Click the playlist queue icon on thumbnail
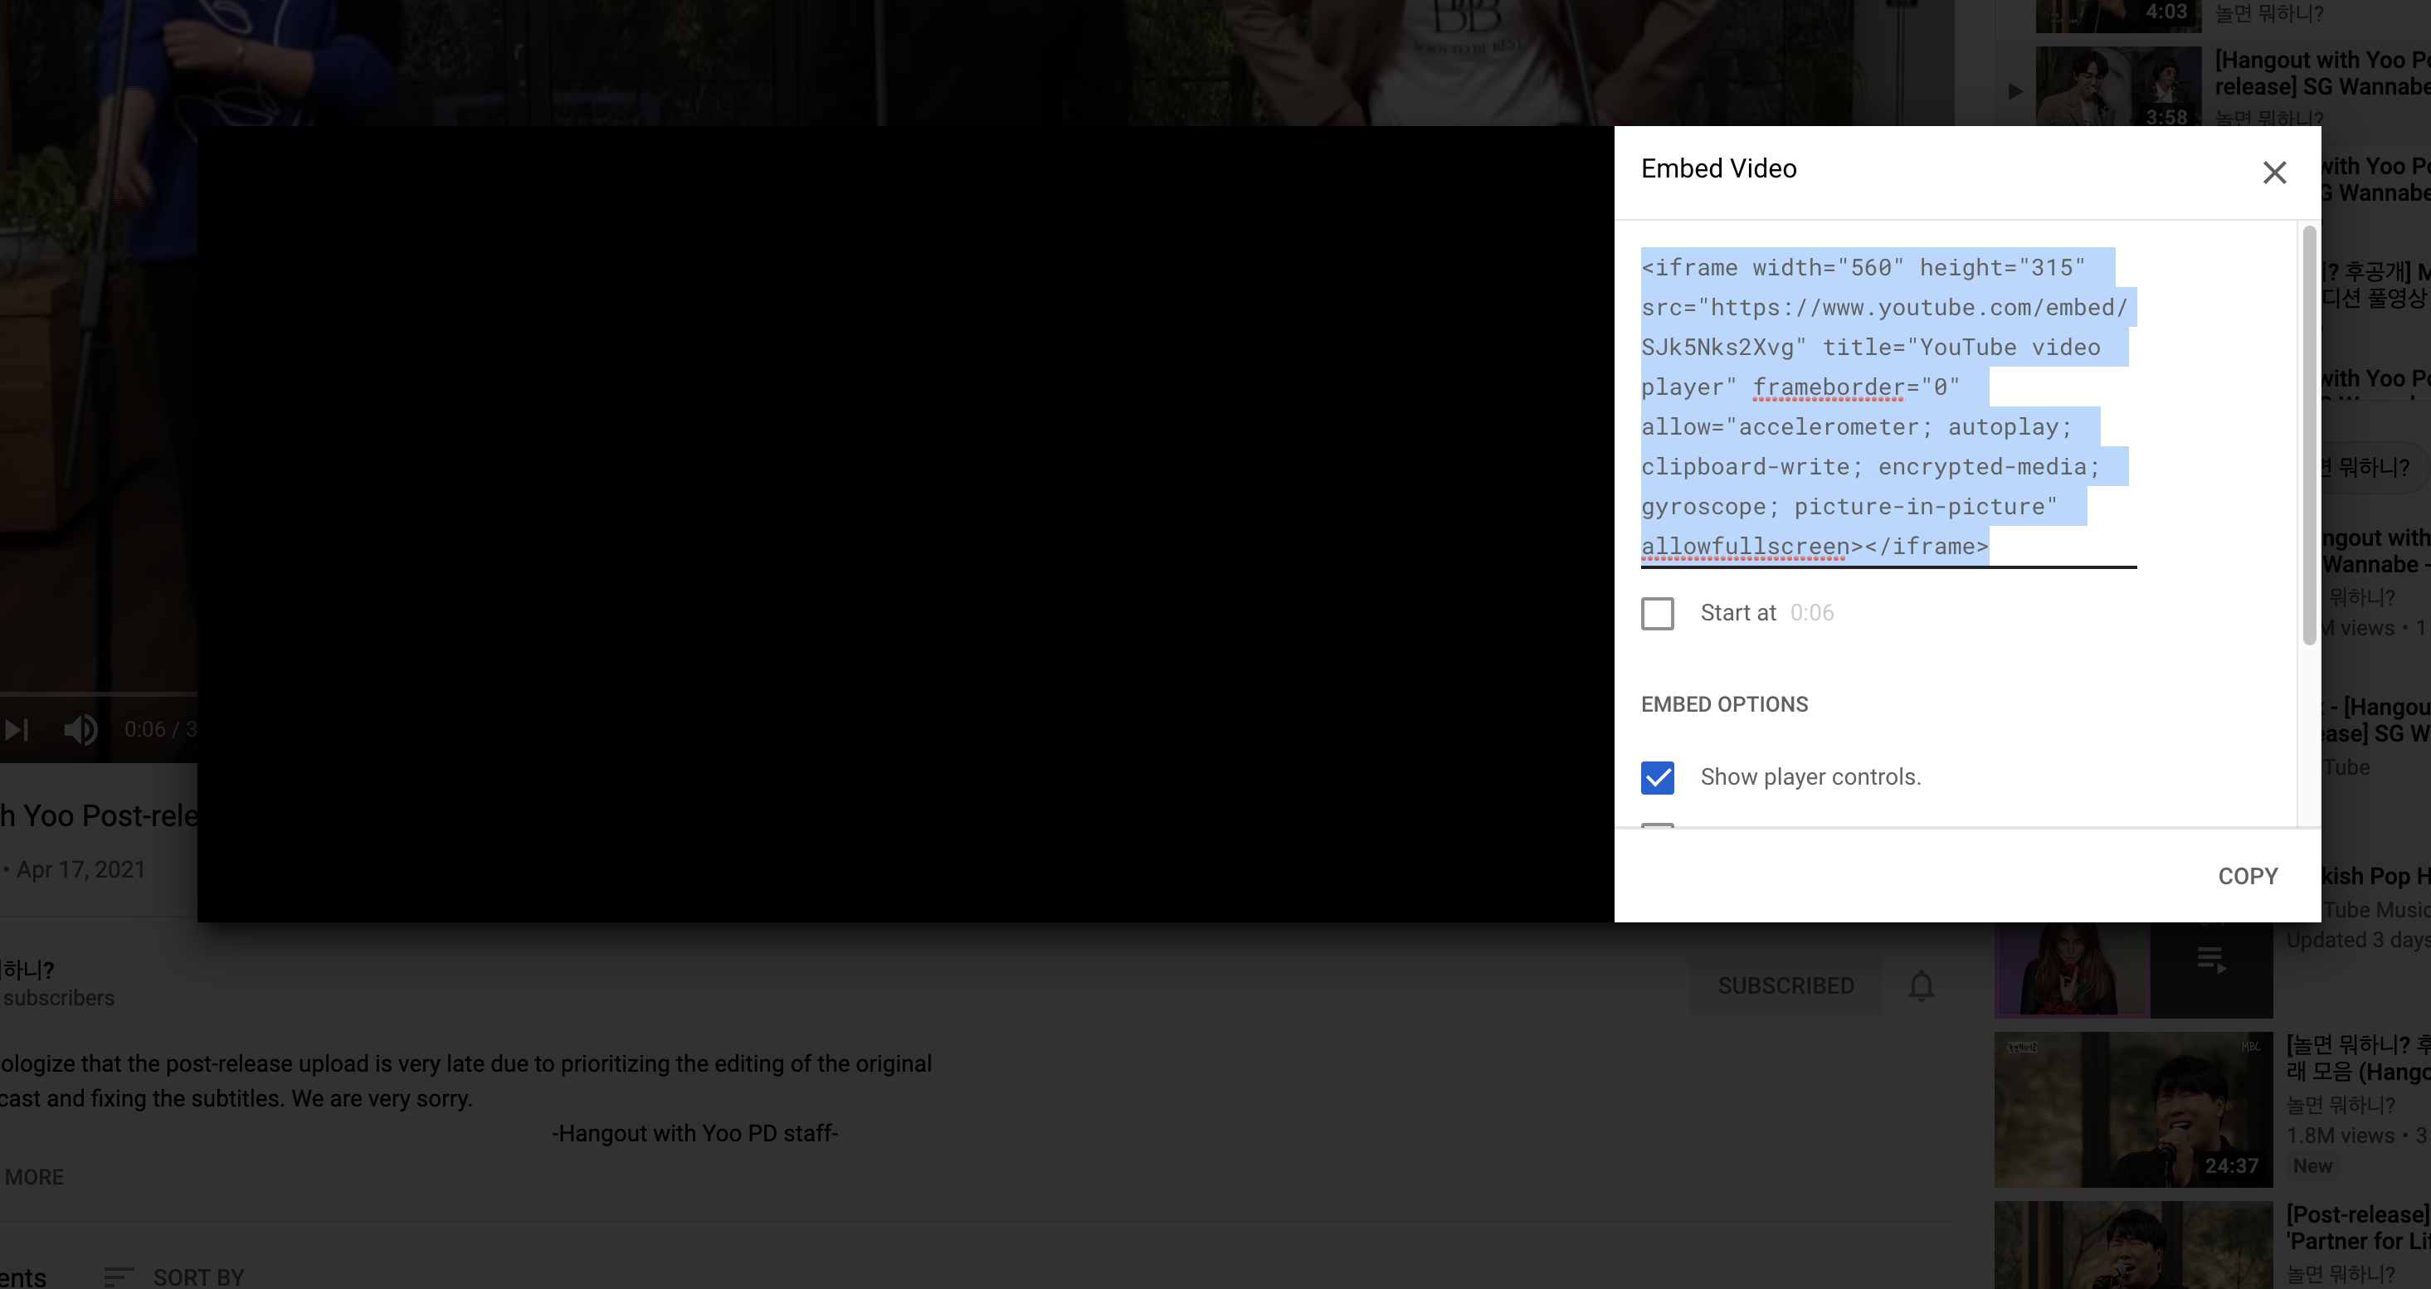The width and height of the screenshot is (2431, 1289). 2210,961
